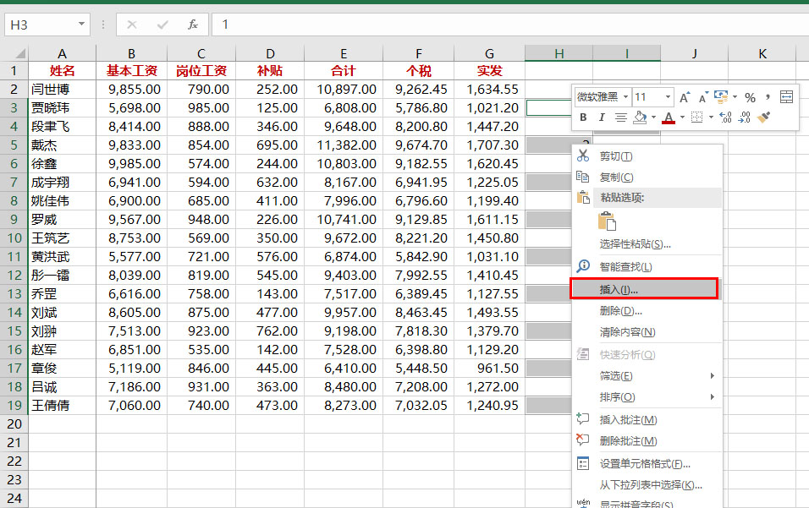Click the delete comment icon
Screen dimensions: 809x508
tap(582, 440)
